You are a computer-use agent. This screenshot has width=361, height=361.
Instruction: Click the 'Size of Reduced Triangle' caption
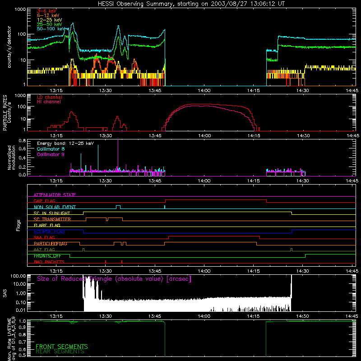[x=114, y=279]
